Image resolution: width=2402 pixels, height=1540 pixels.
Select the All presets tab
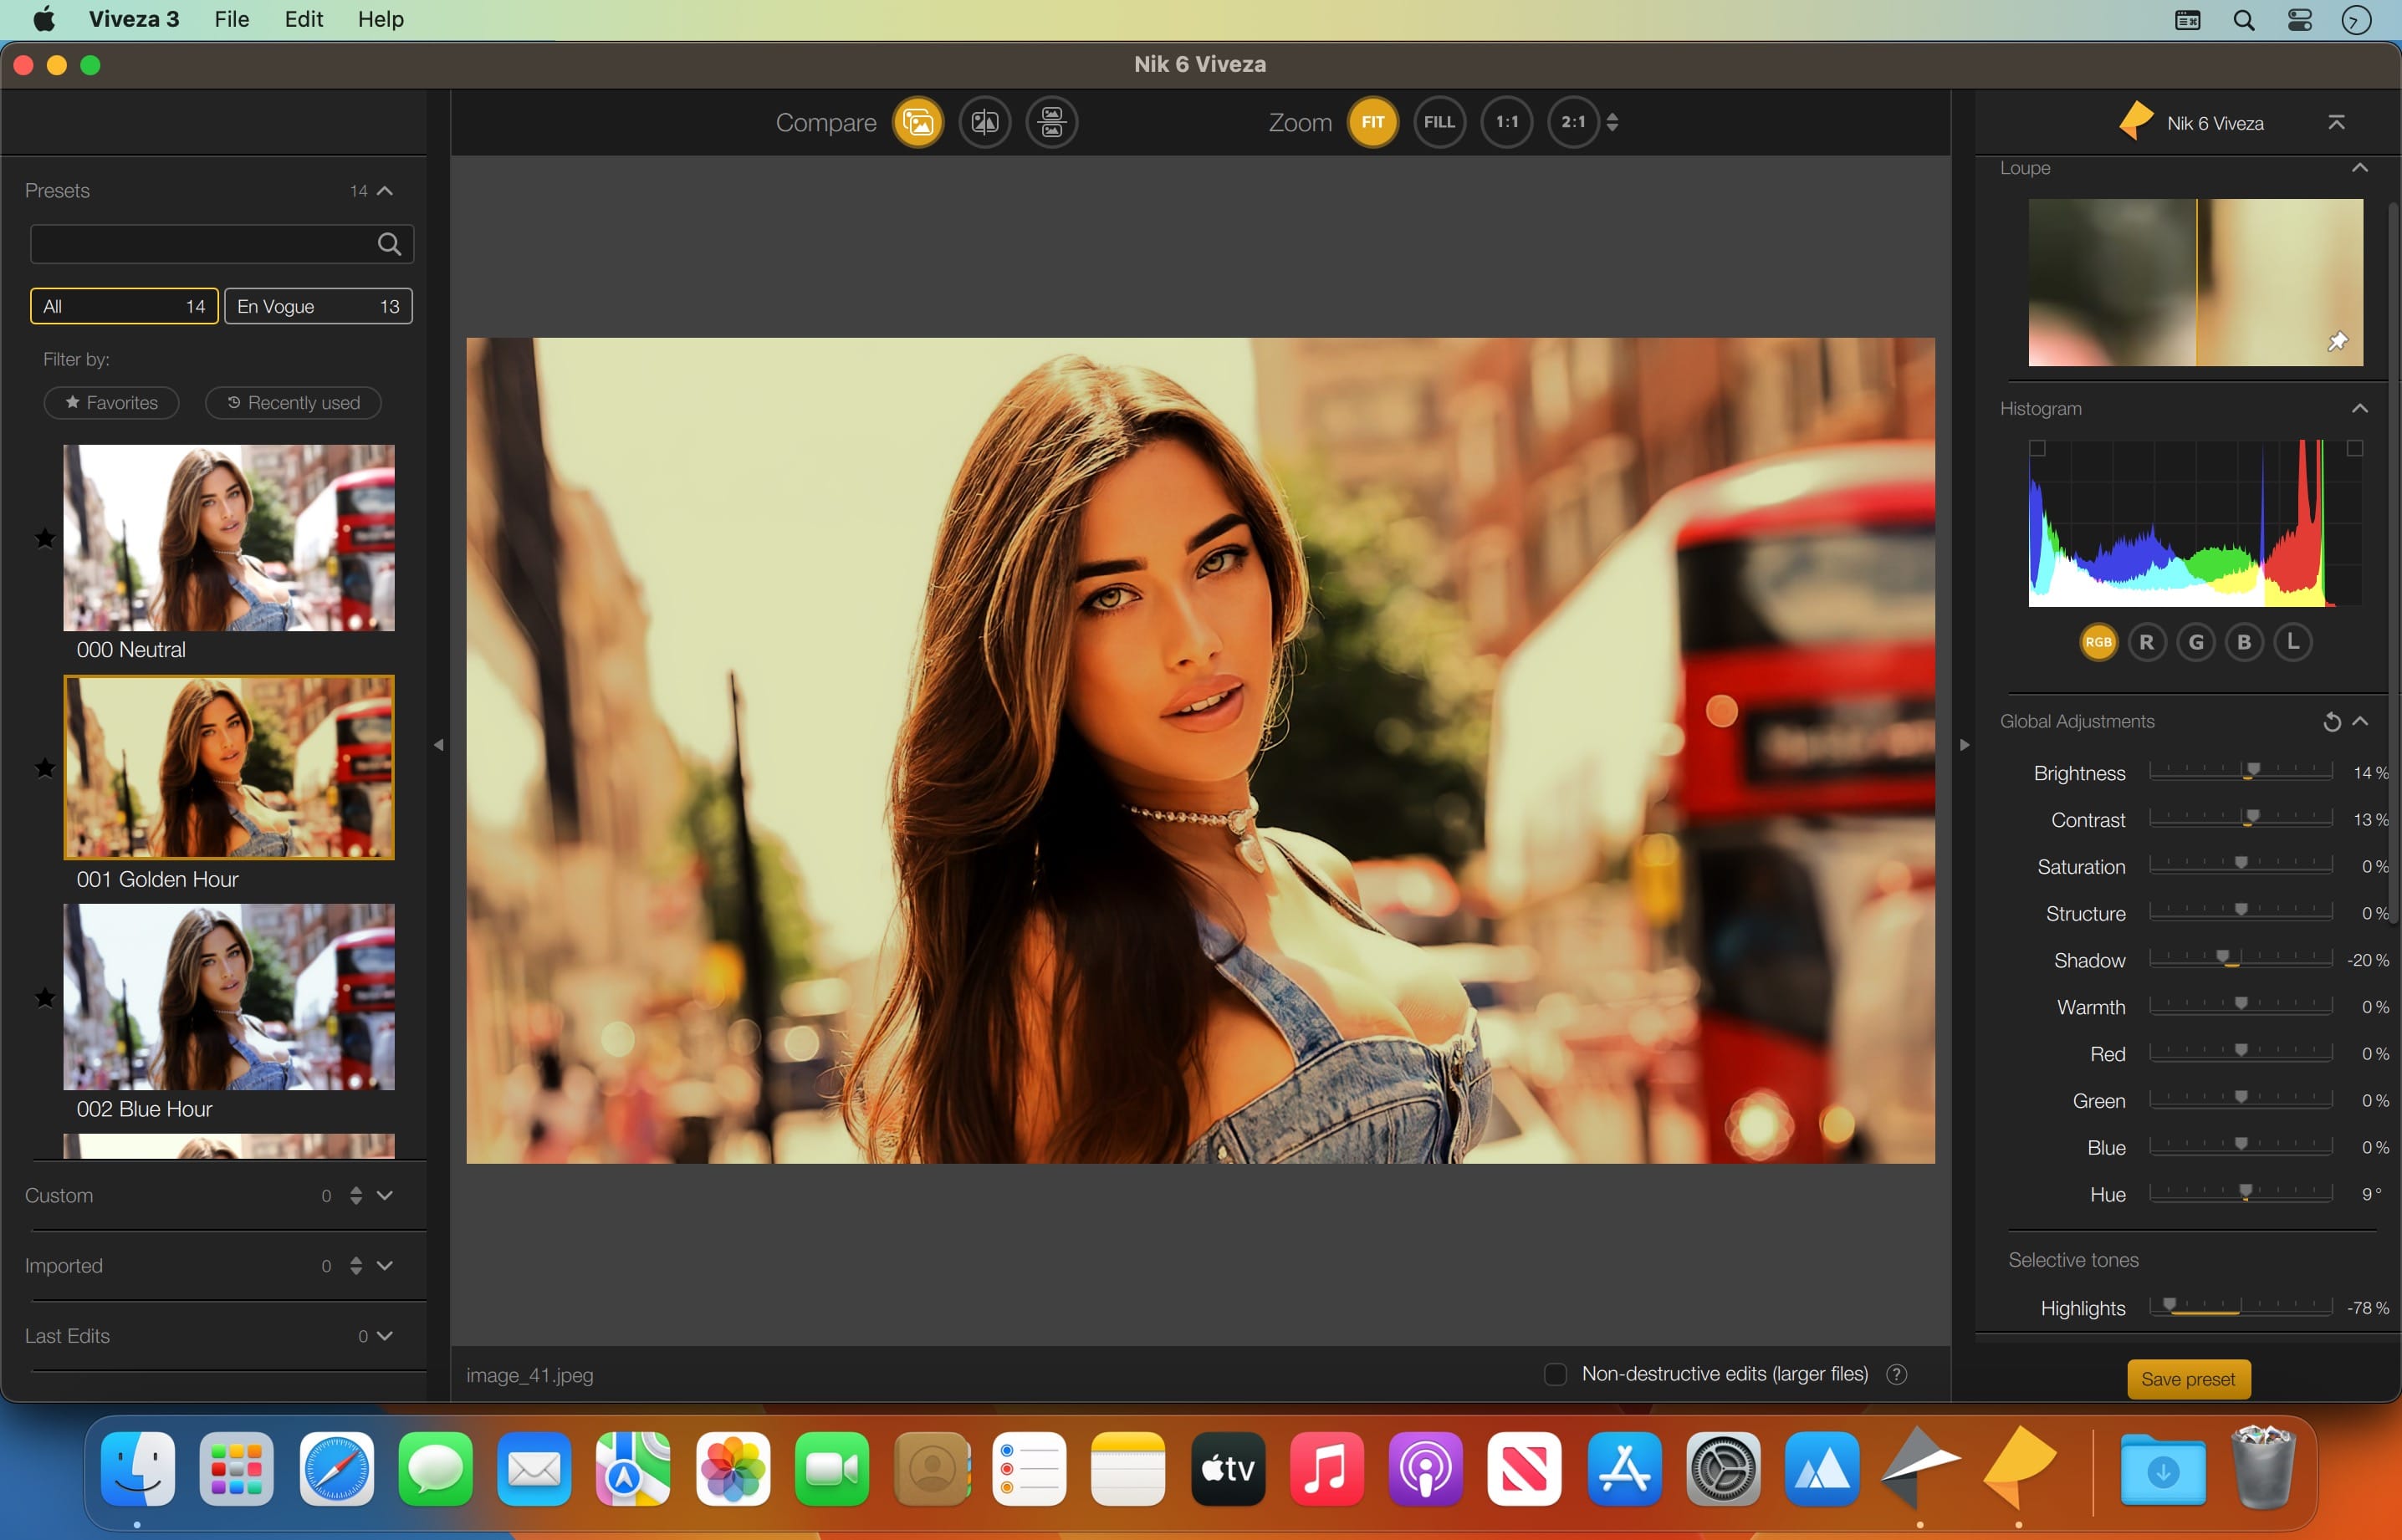pyautogui.click(x=124, y=306)
